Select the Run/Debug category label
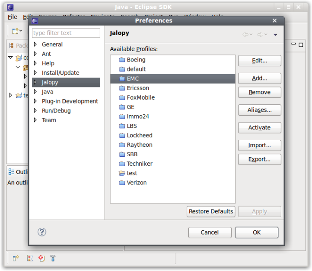This screenshot has height=271, width=312. pos(56,111)
